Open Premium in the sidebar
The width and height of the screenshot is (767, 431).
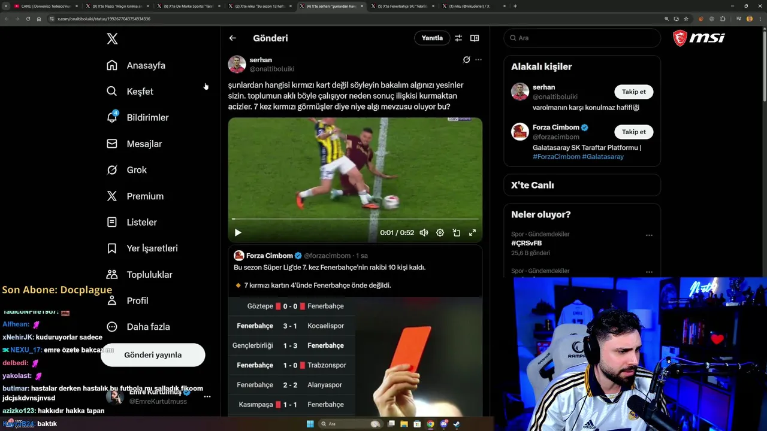tap(135, 196)
